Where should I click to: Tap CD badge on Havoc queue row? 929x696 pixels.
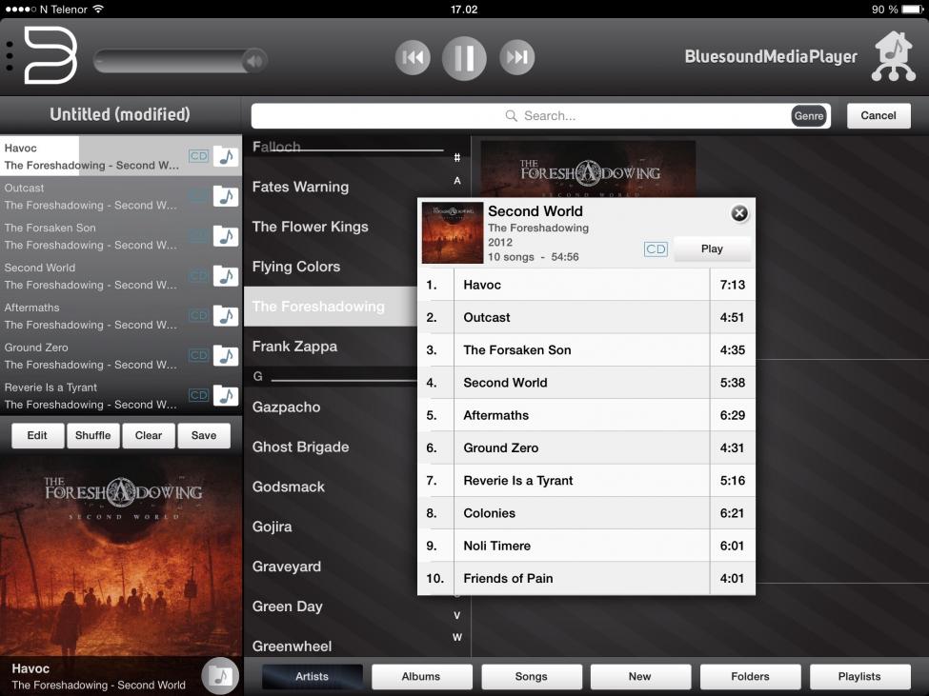199,155
